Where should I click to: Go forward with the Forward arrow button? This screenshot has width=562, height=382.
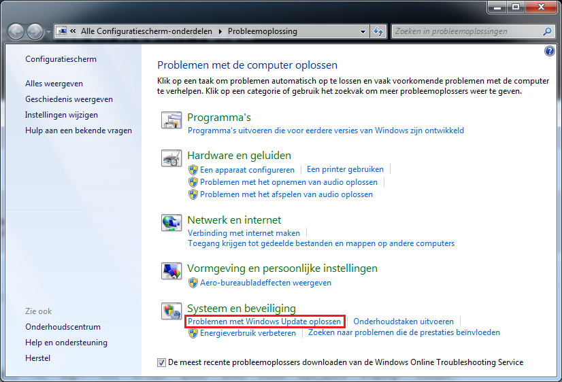click(35, 31)
